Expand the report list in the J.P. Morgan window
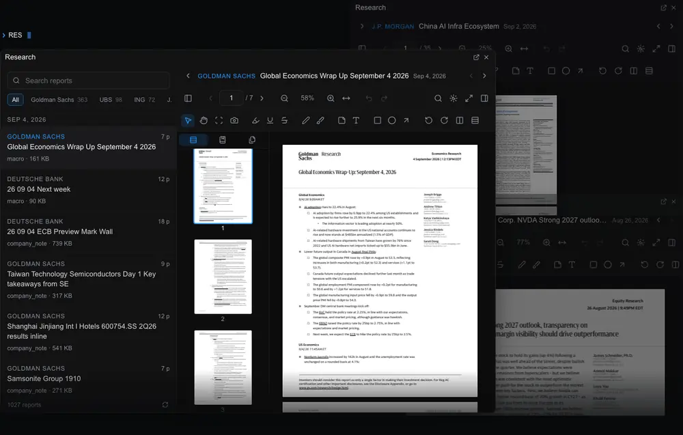 [x=361, y=26]
